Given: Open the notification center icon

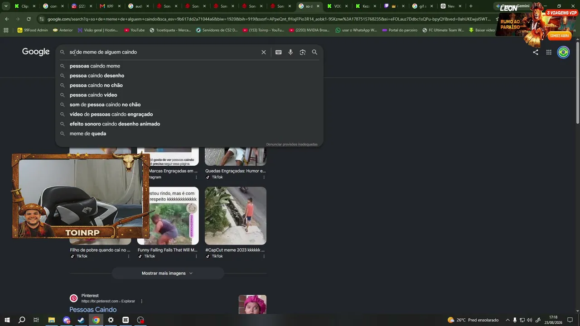Looking at the screenshot, I should tap(570, 320).
